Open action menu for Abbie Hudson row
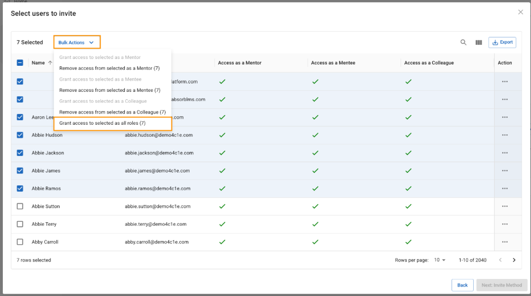This screenshot has height=296, width=531. click(x=504, y=135)
